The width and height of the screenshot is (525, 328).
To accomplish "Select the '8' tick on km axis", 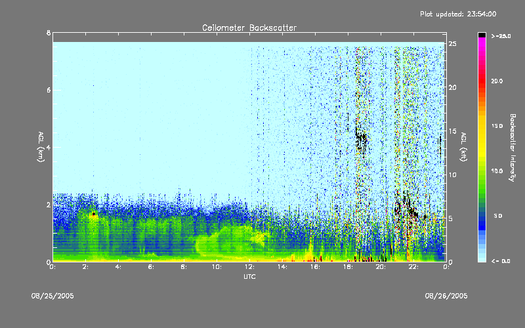I will [49, 33].
